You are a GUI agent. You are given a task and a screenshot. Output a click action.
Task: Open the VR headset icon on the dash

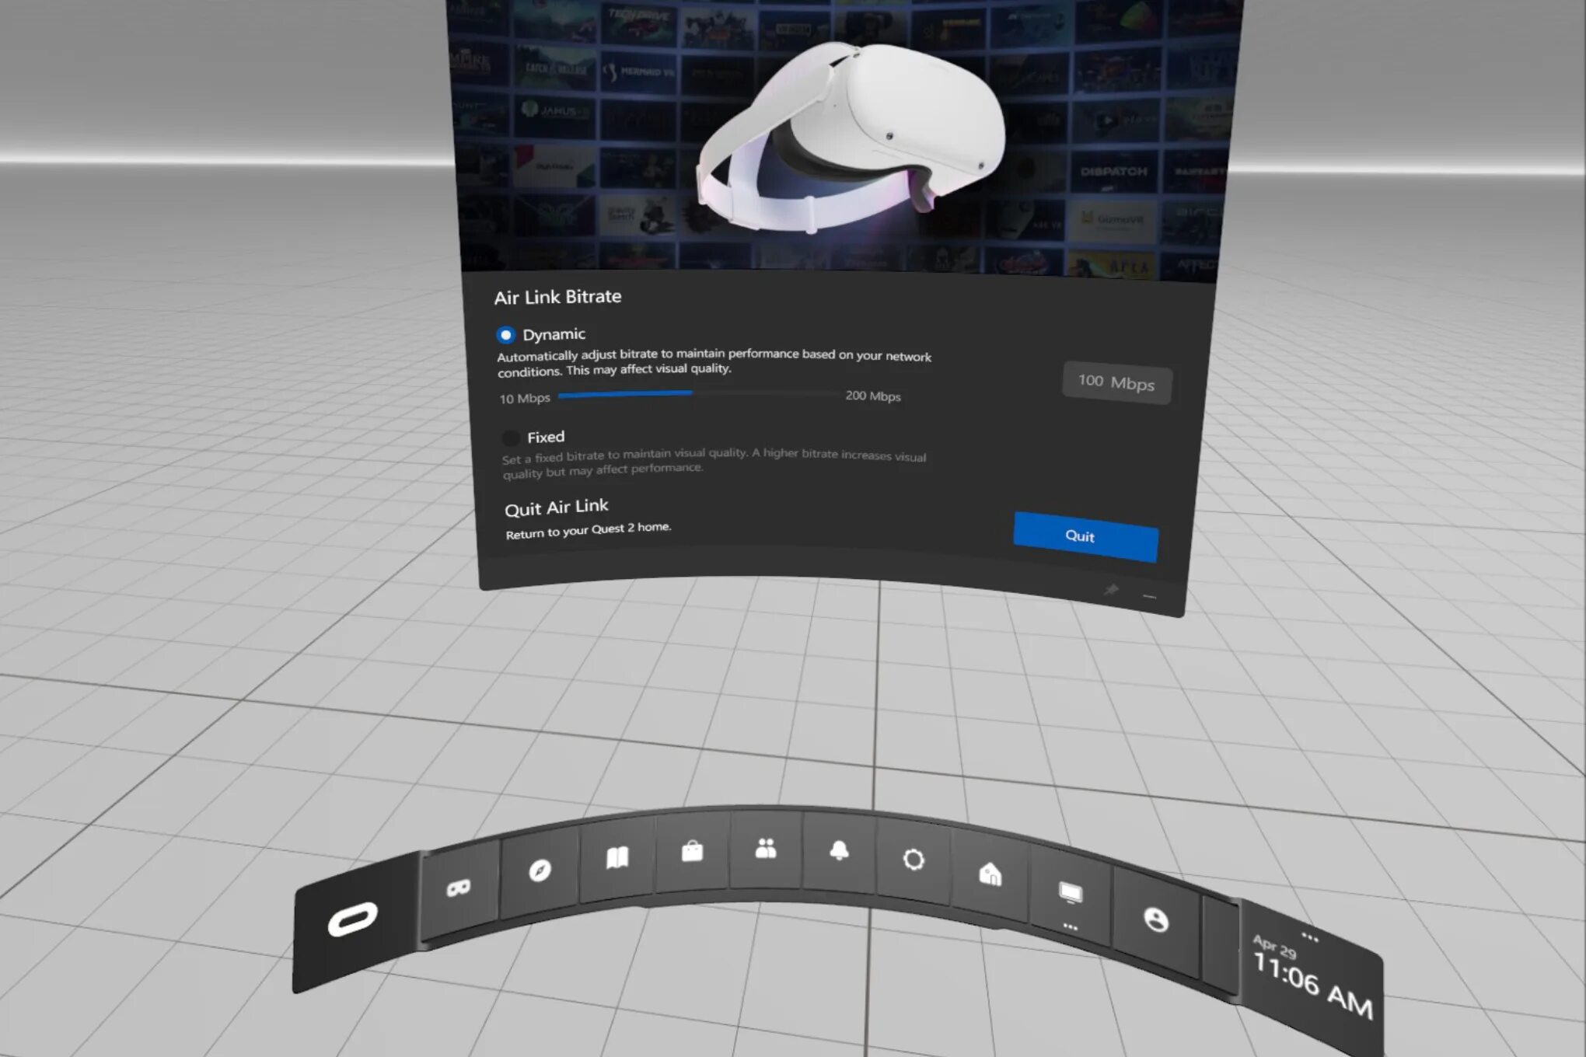point(459,887)
